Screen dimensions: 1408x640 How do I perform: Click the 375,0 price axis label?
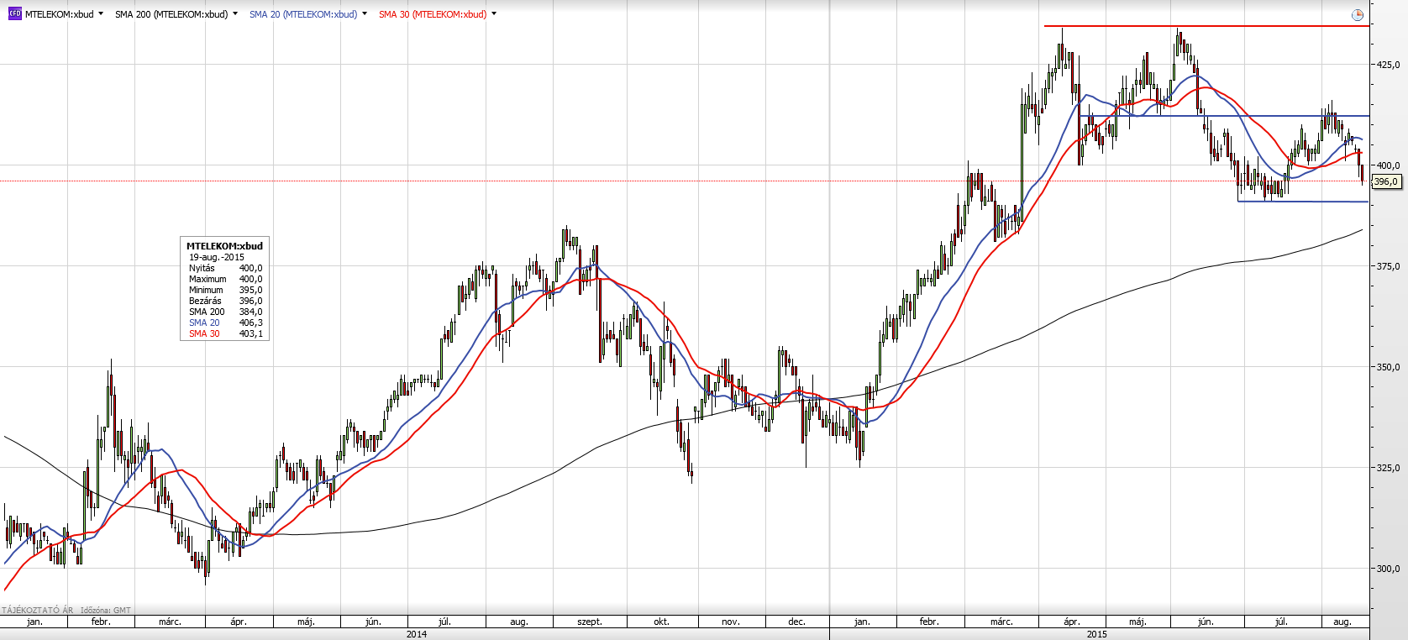[1387, 266]
